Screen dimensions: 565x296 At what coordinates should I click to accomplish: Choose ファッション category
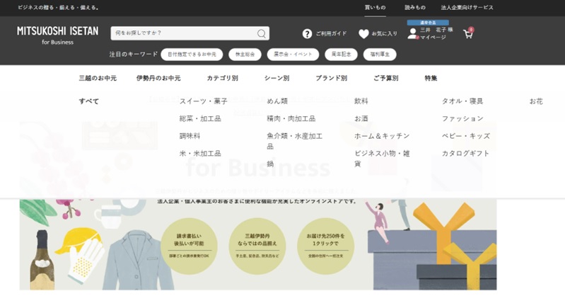click(x=462, y=119)
